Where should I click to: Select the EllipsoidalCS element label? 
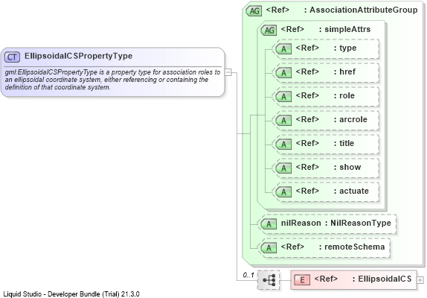tap(385, 279)
